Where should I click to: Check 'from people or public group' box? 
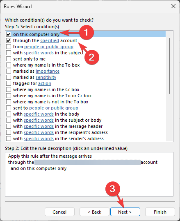(9, 47)
